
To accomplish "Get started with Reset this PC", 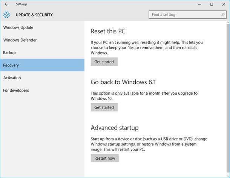I will [104, 62].
